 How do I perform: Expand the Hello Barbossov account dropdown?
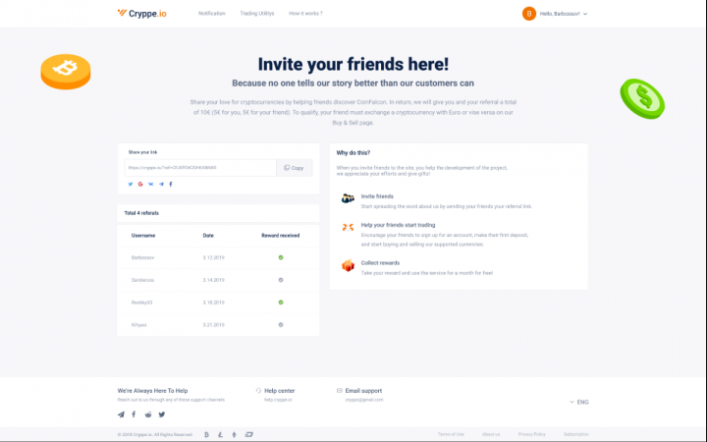coord(564,14)
